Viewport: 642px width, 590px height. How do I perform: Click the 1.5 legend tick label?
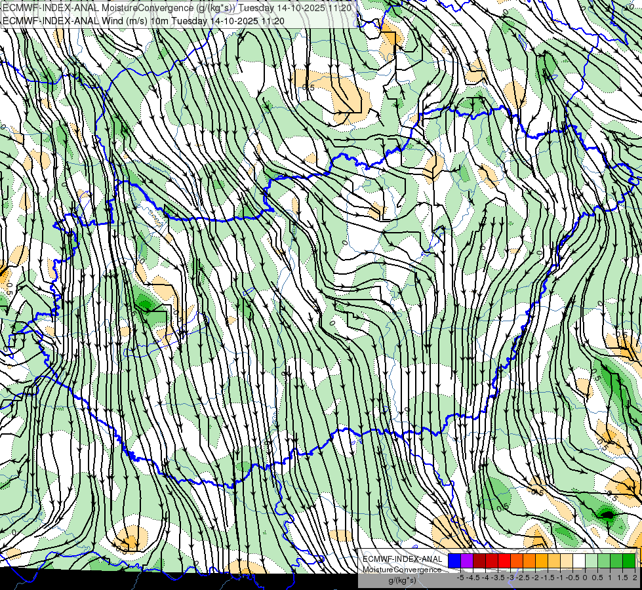[x=622, y=578]
